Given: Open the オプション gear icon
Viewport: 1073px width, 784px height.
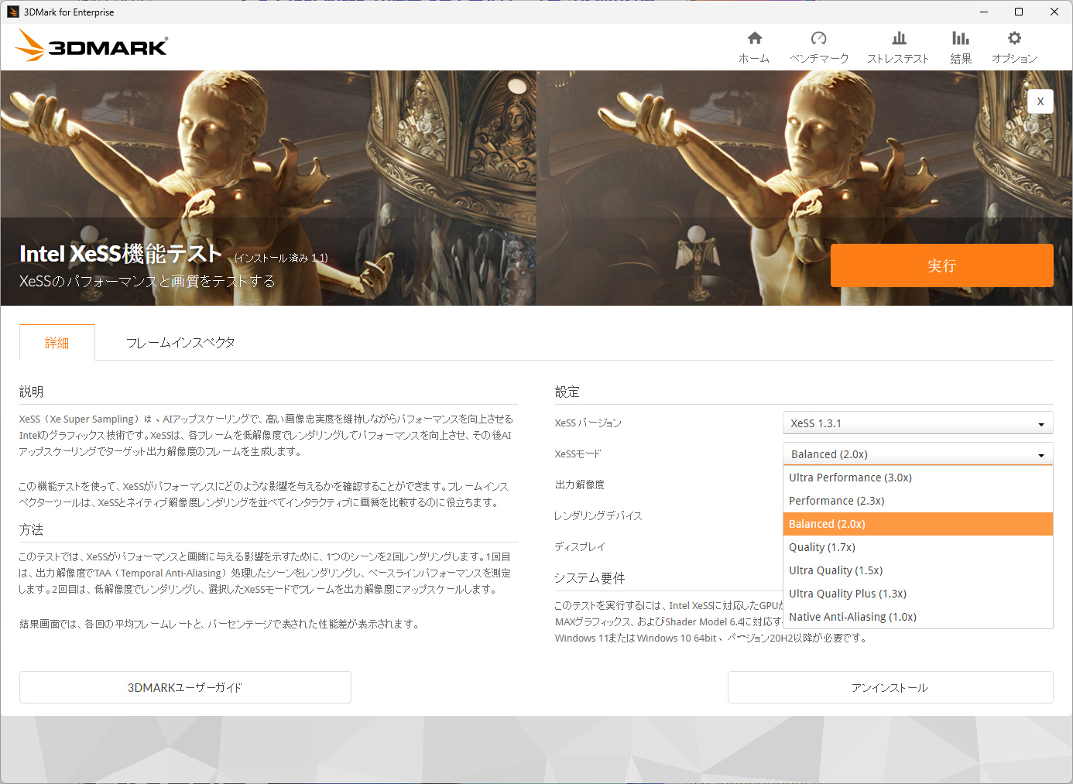Looking at the screenshot, I should pos(1014,39).
